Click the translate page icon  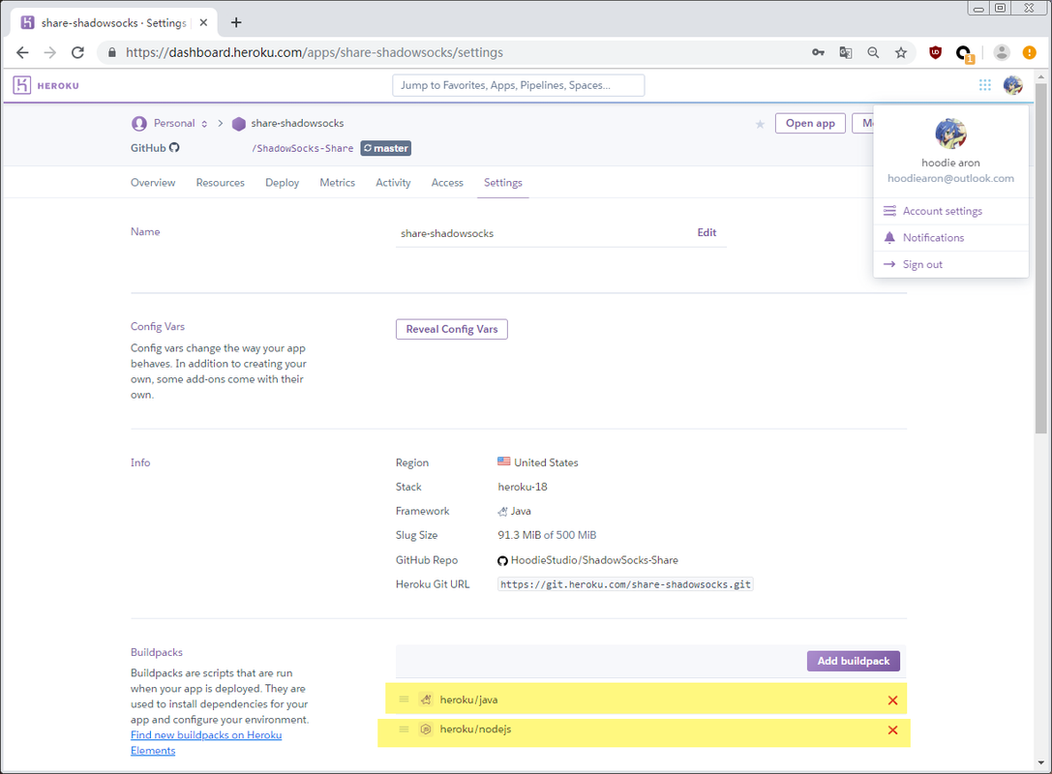pos(845,52)
